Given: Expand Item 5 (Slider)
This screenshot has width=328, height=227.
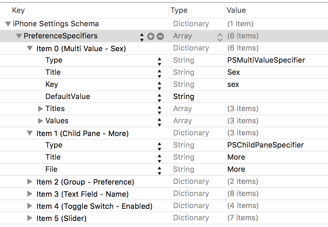Looking at the screenshot, I should (x=30, y=218).
